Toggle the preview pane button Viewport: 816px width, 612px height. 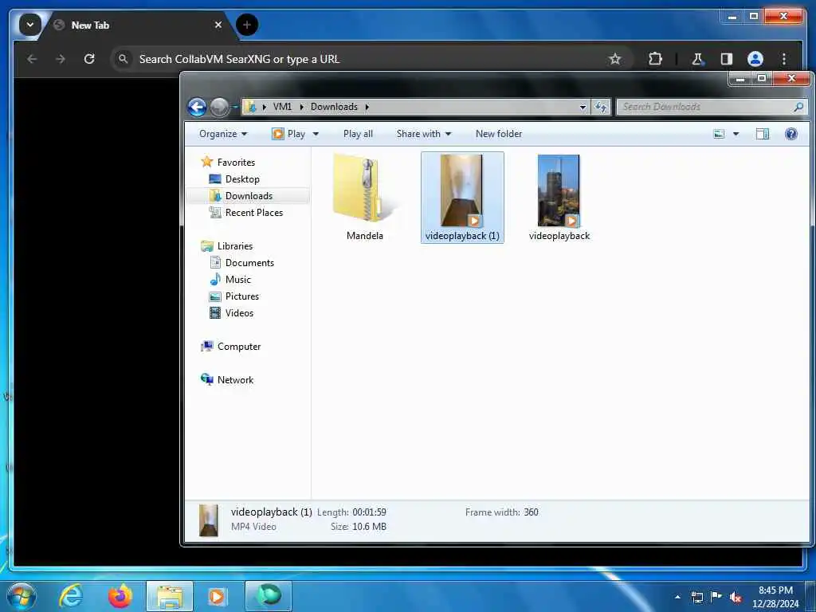763,134
